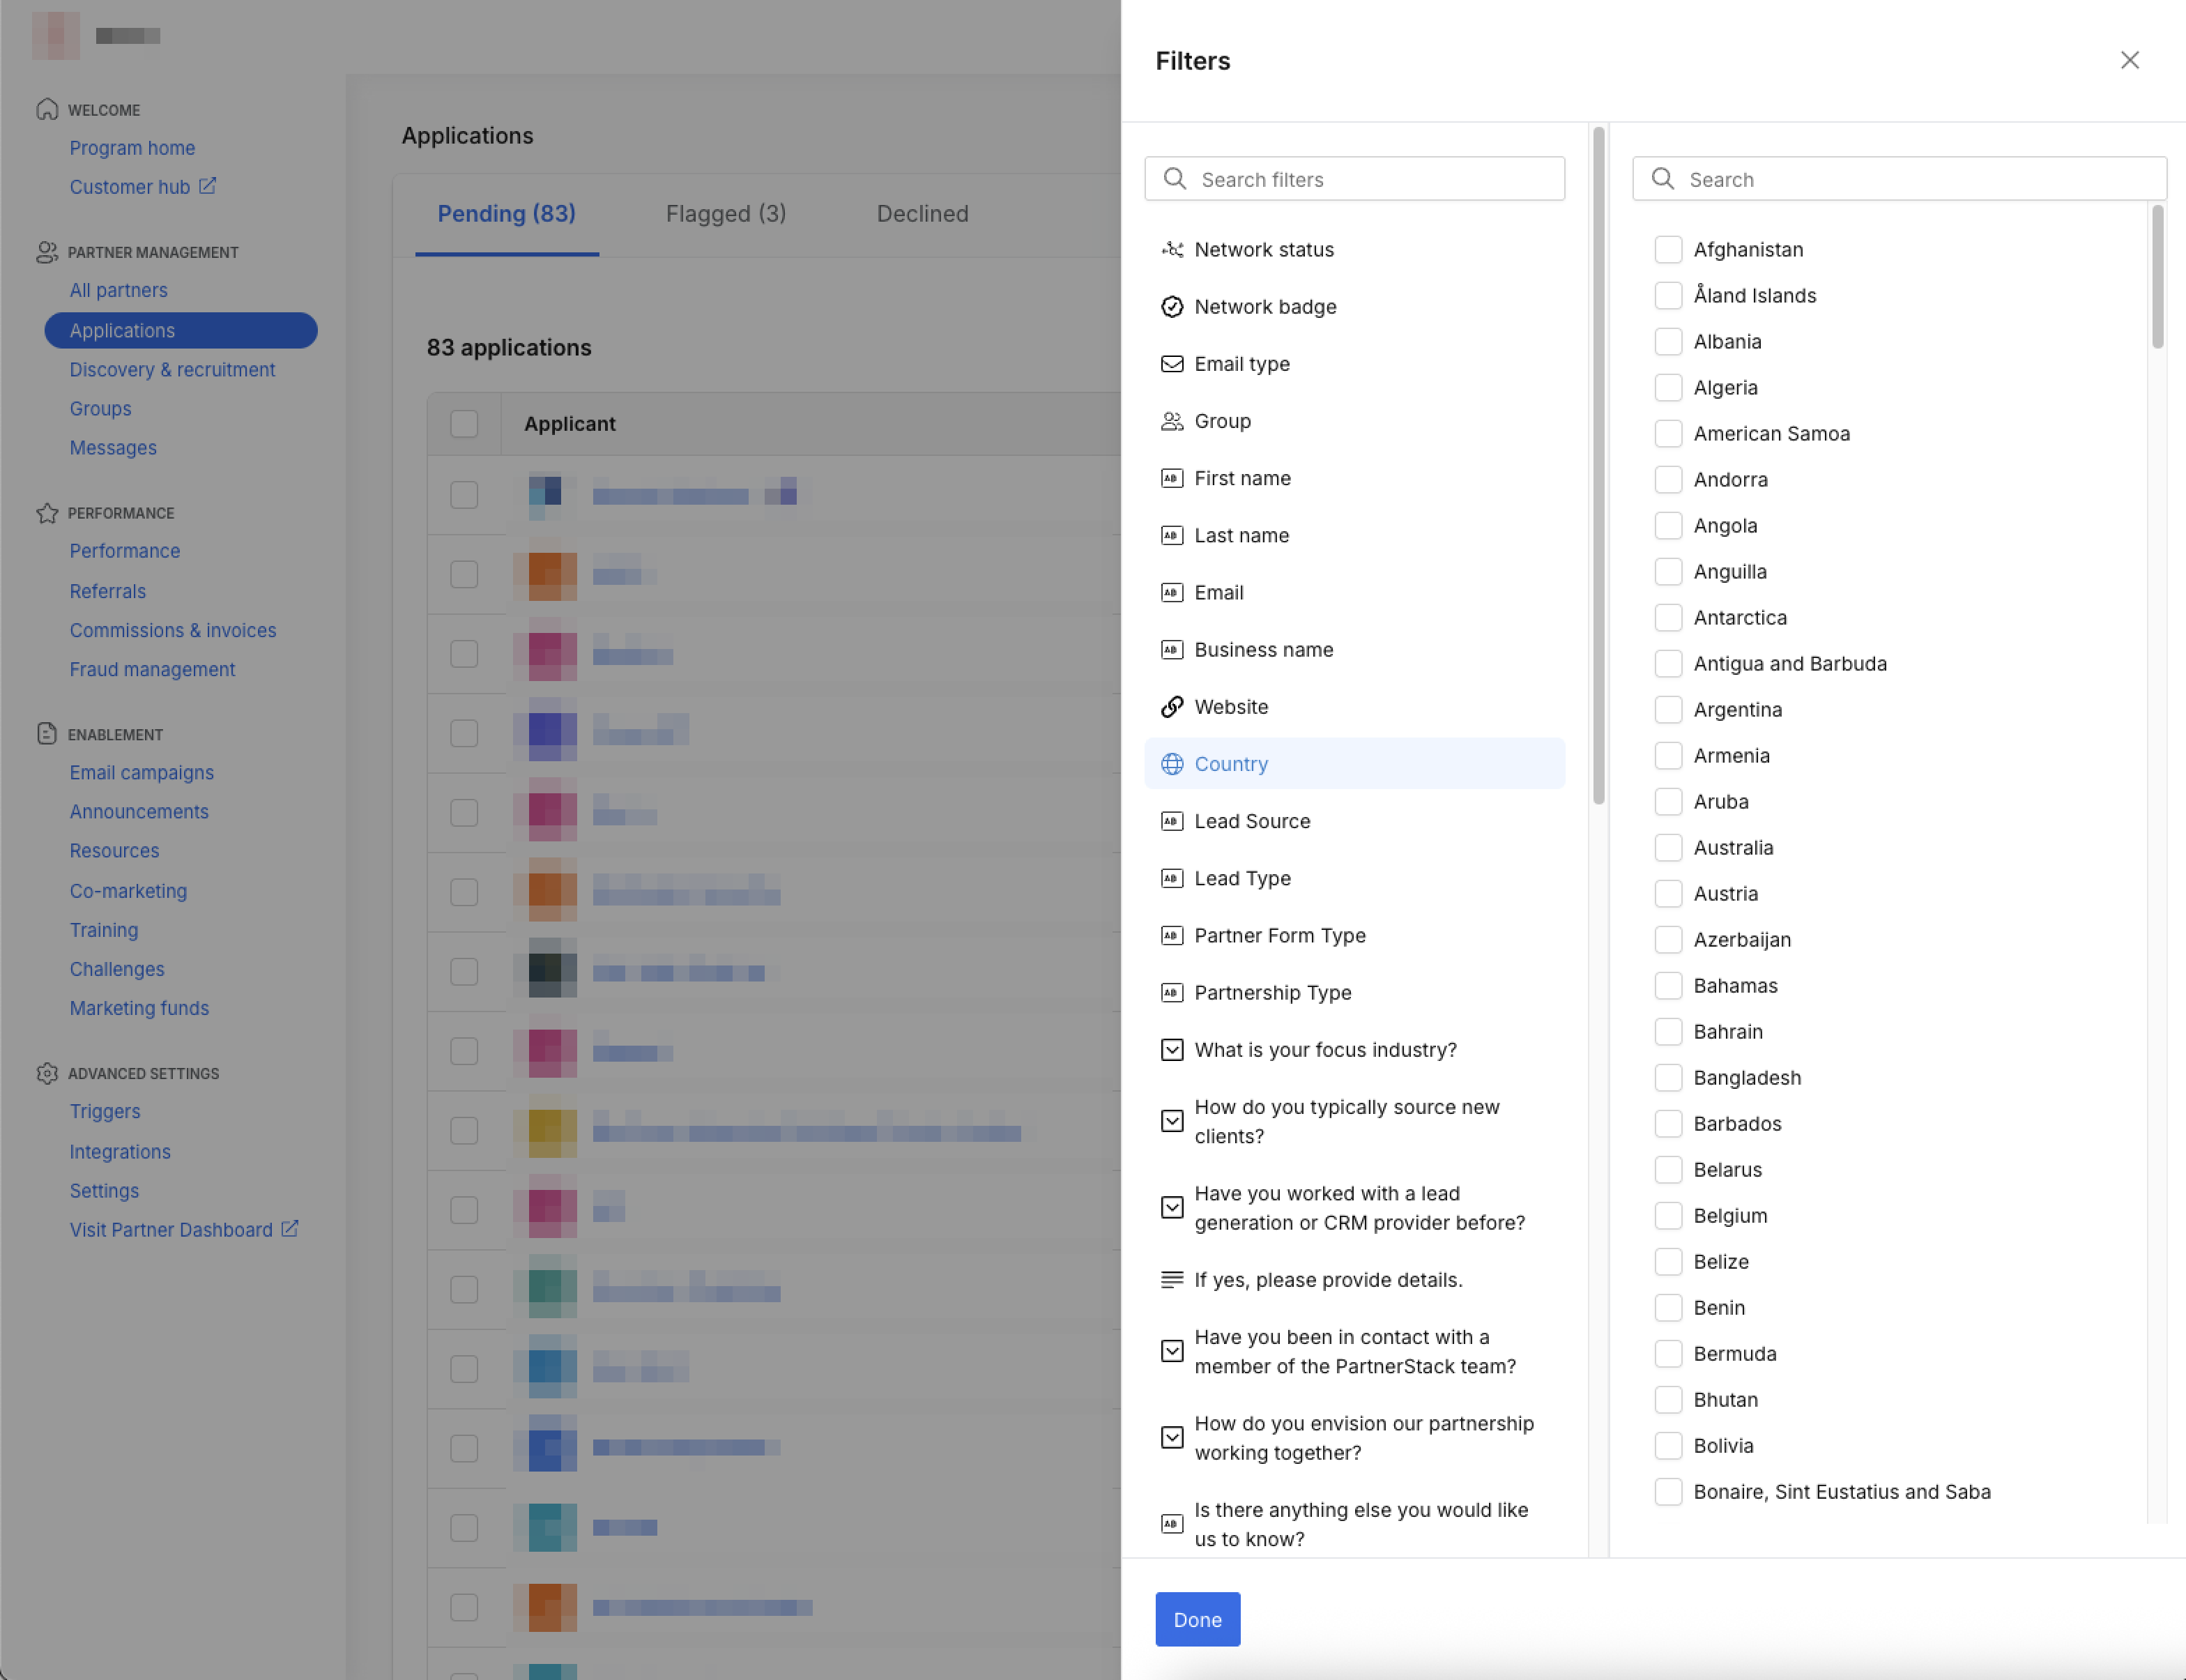The width and height of the screenshot is (2186, 1680).
Task: Focus the Search filters input field
Action: [x=1354, y=179]
